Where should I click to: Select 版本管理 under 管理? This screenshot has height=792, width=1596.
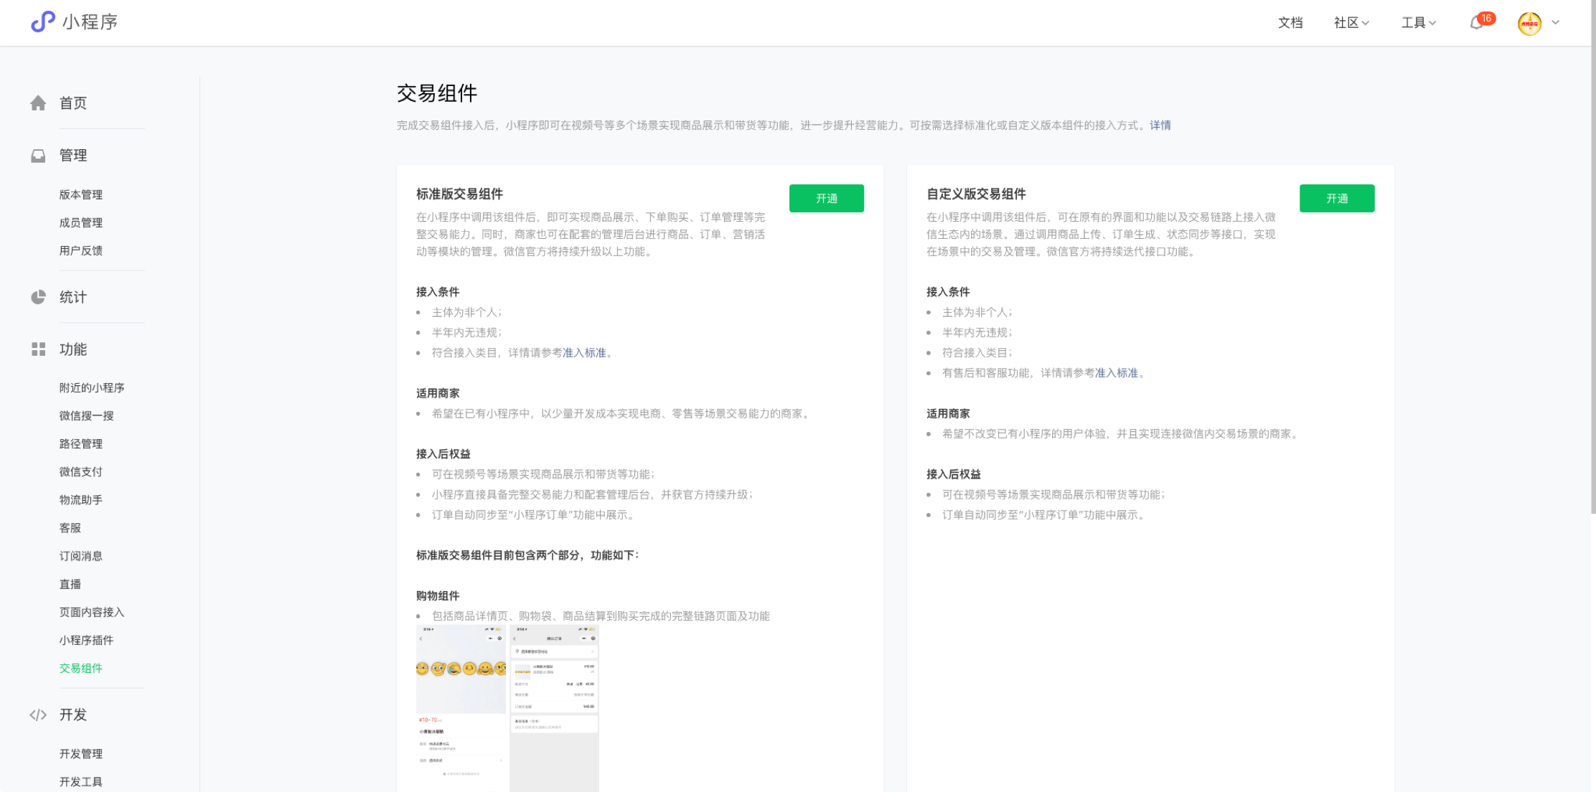click(x=81, y=194)
